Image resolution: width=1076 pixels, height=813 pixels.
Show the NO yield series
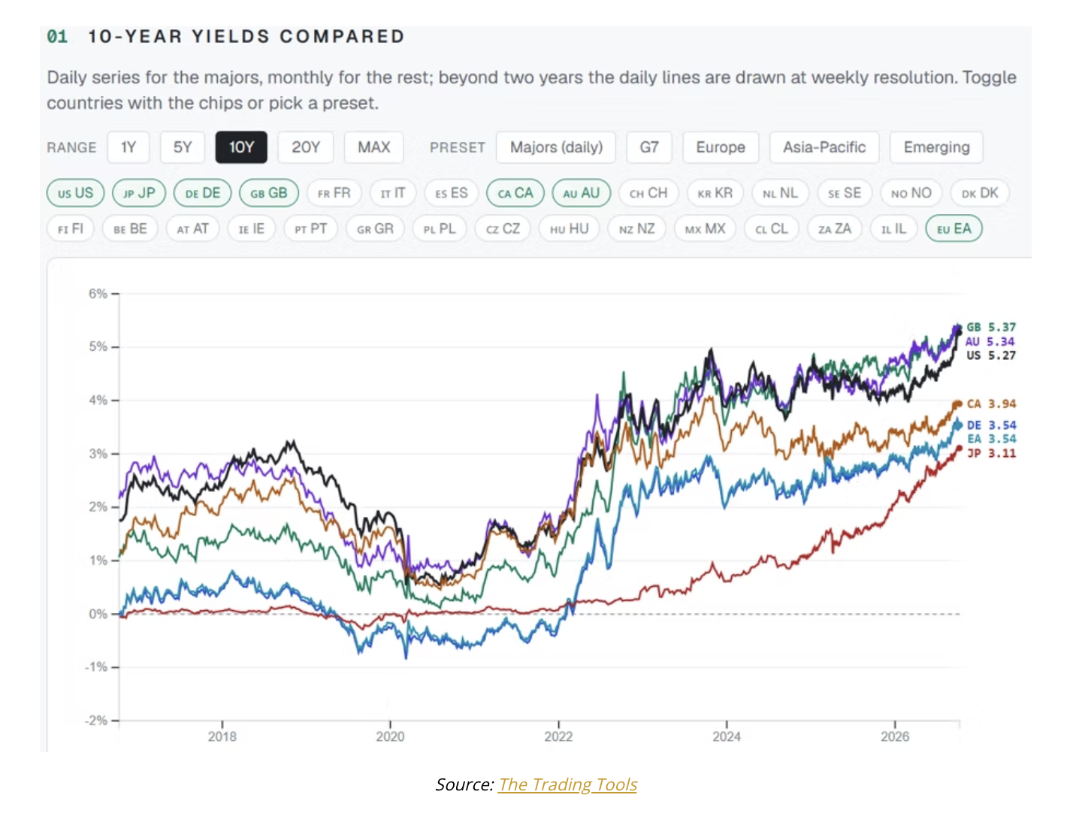point(911,193)
